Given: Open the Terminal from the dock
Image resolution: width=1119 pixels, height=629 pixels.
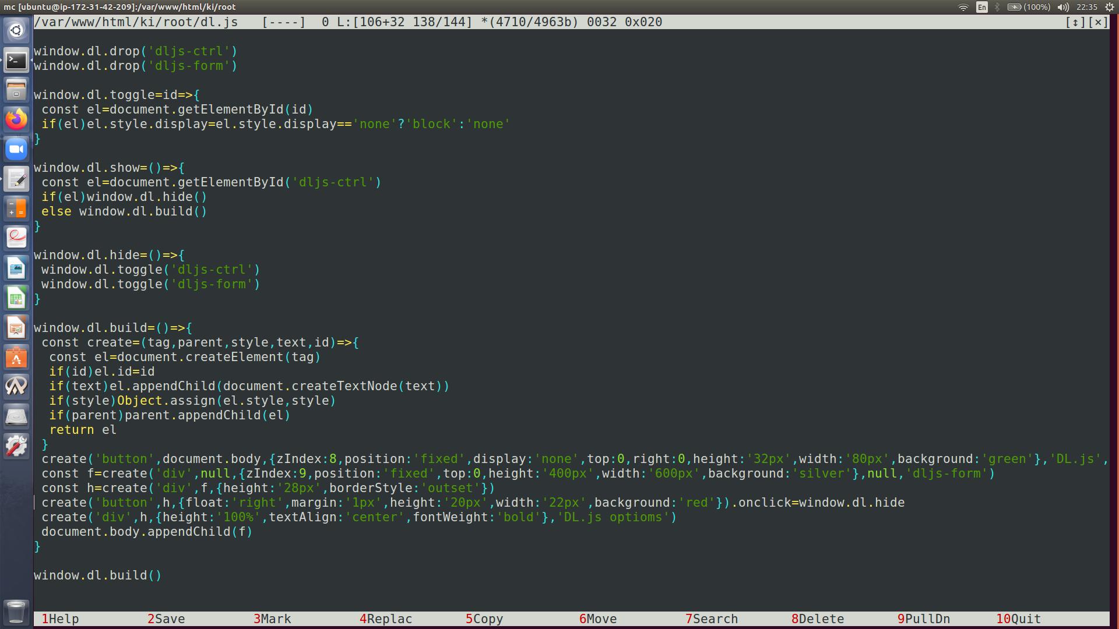Looking at the screenshot, I should [16, 61].
